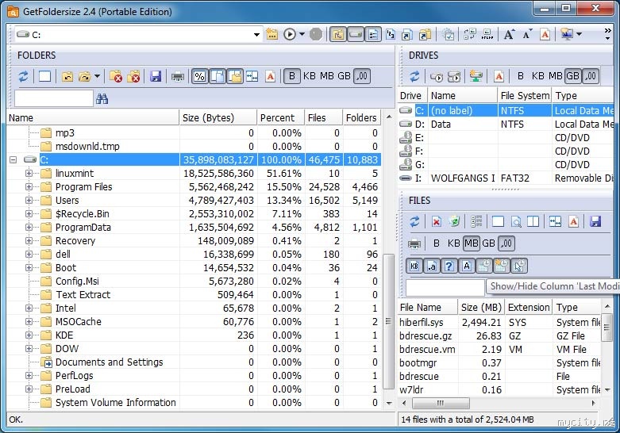The height and width of the screenshot is (433, 620).
Task: Click scan selected drive icon in DRIVES toolbar
Action: pyautogui.click(x=437, y=76)
